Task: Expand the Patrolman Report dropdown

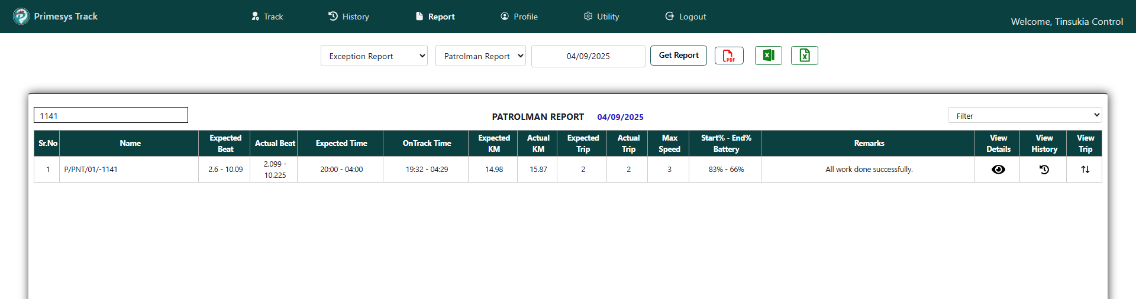Action: (480, 56)
